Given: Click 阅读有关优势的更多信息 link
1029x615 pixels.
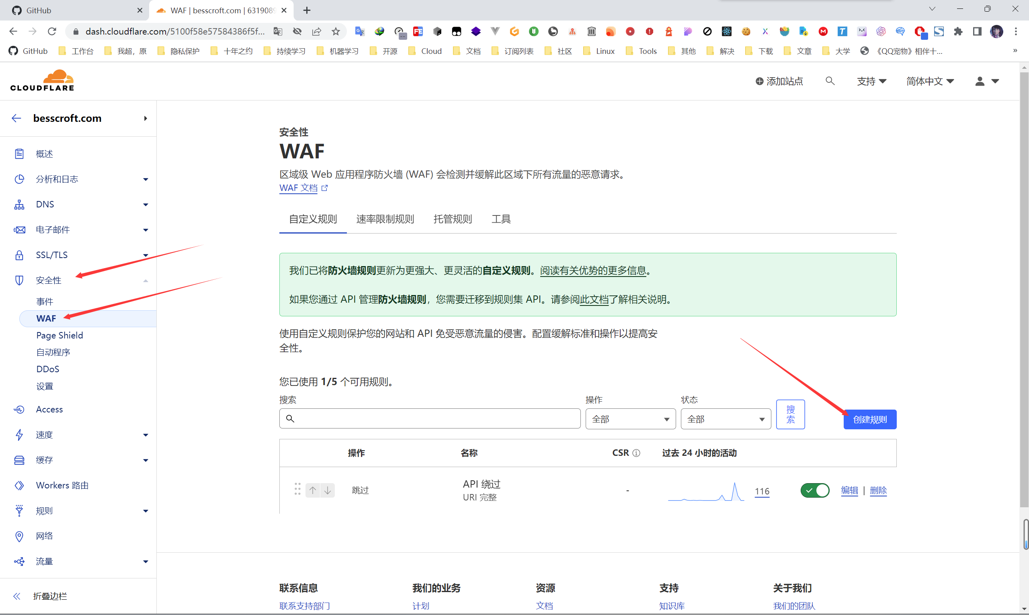Looking at the screenshot, I should point(593,271).
